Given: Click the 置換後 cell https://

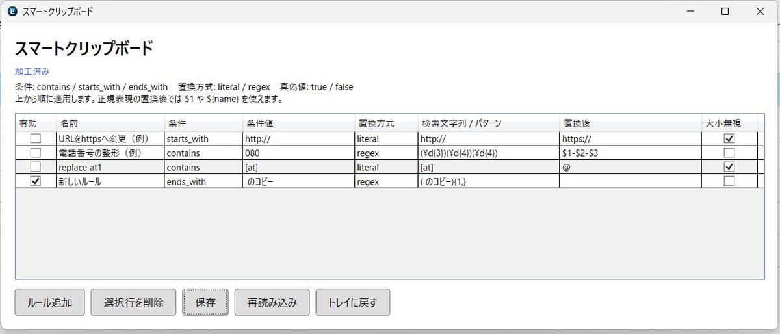Looking at the screenshot, I should [630, 138].
